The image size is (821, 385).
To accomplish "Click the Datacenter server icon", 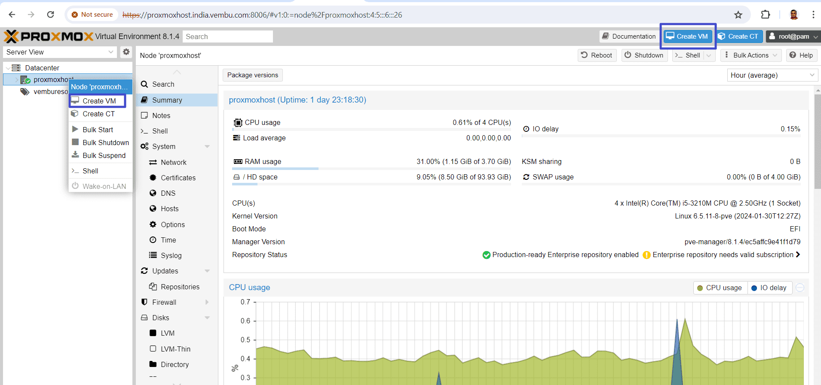I will click(x=16, y=68).
